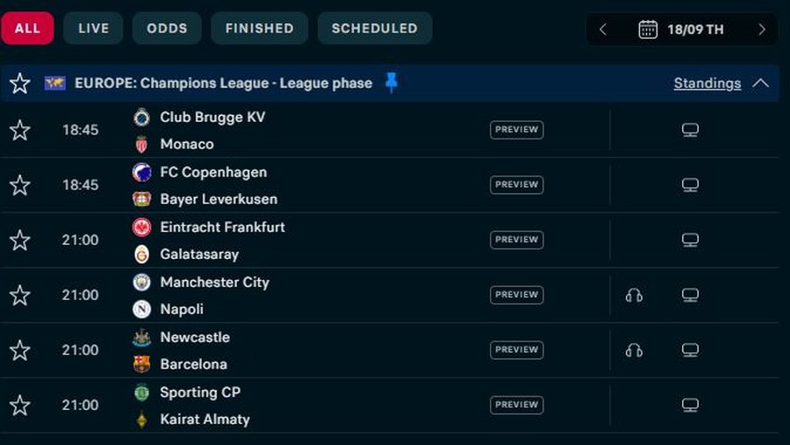Image resolution: width=790 pixels, height=445 pixels.
Task: Click the TV icon for FC Copenhagen match
Action: (690, 185)
